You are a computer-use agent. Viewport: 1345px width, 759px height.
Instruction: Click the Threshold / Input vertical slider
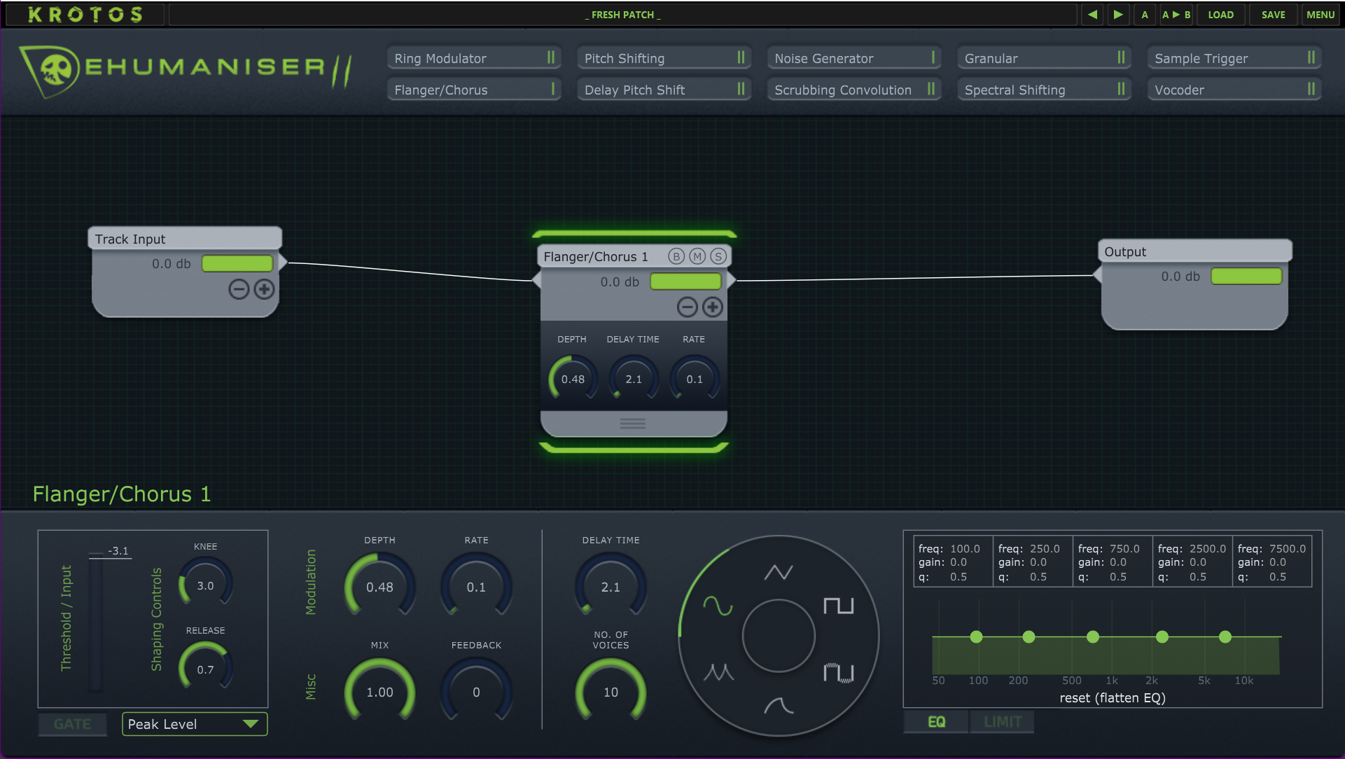(95, 622)
